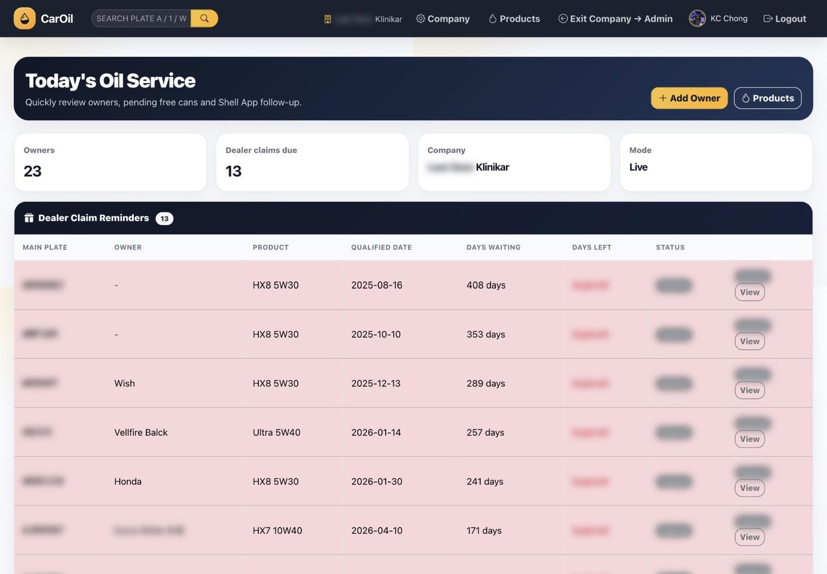The height and width of the screenshot is (574, 827).
Task: Click the OWNER column header
Action: 127,247
